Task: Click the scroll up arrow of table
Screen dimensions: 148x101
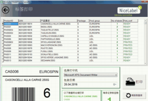Action: [x=145, y=21]
